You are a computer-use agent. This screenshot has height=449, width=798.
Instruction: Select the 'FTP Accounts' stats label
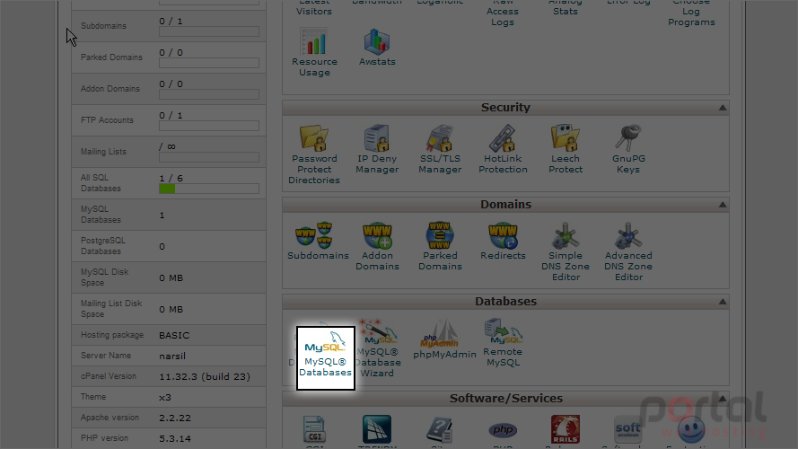point(107,120)
